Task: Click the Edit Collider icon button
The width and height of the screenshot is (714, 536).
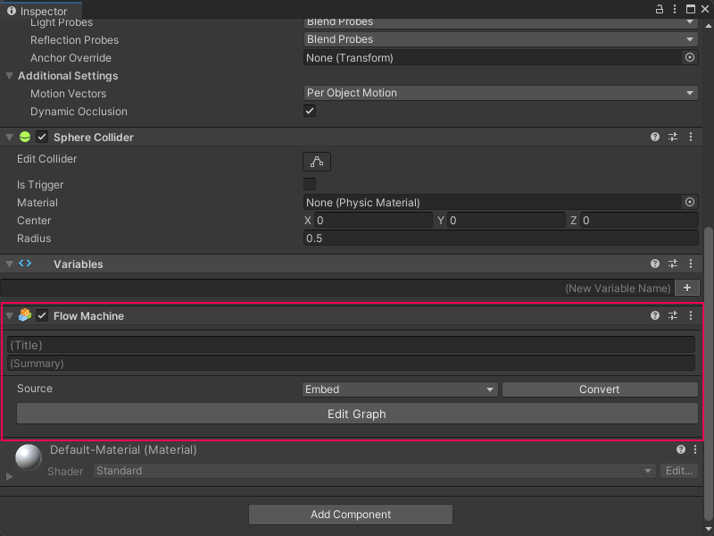Action: [317, 162]
